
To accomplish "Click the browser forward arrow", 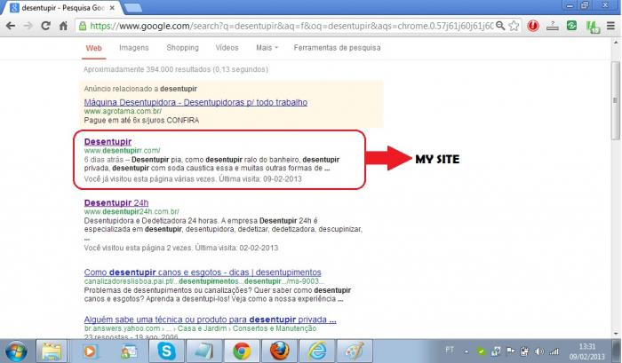I will (x=28, y=26).
